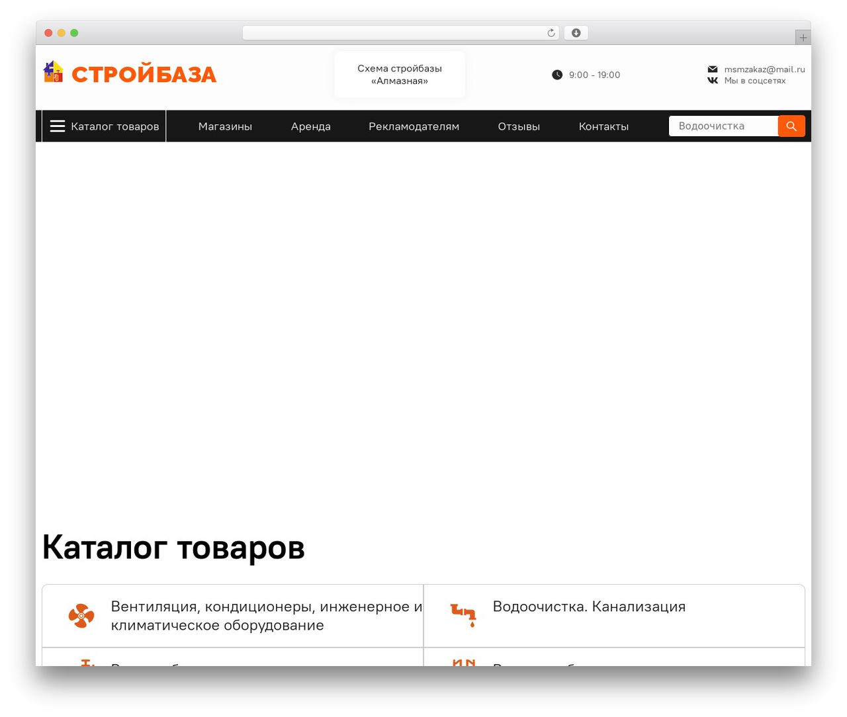Open the Магазины menu item
Image resolution: width=847 pixels, height=717 pixels.
click(x=225, y=126)
